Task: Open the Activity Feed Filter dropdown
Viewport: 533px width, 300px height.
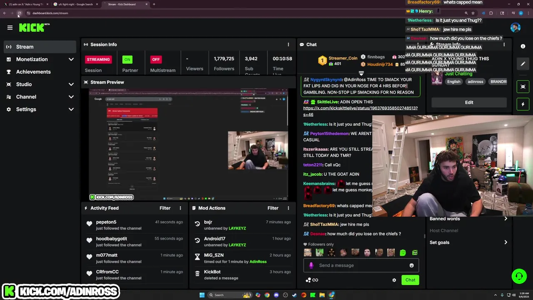Action: tap(165, 208)
